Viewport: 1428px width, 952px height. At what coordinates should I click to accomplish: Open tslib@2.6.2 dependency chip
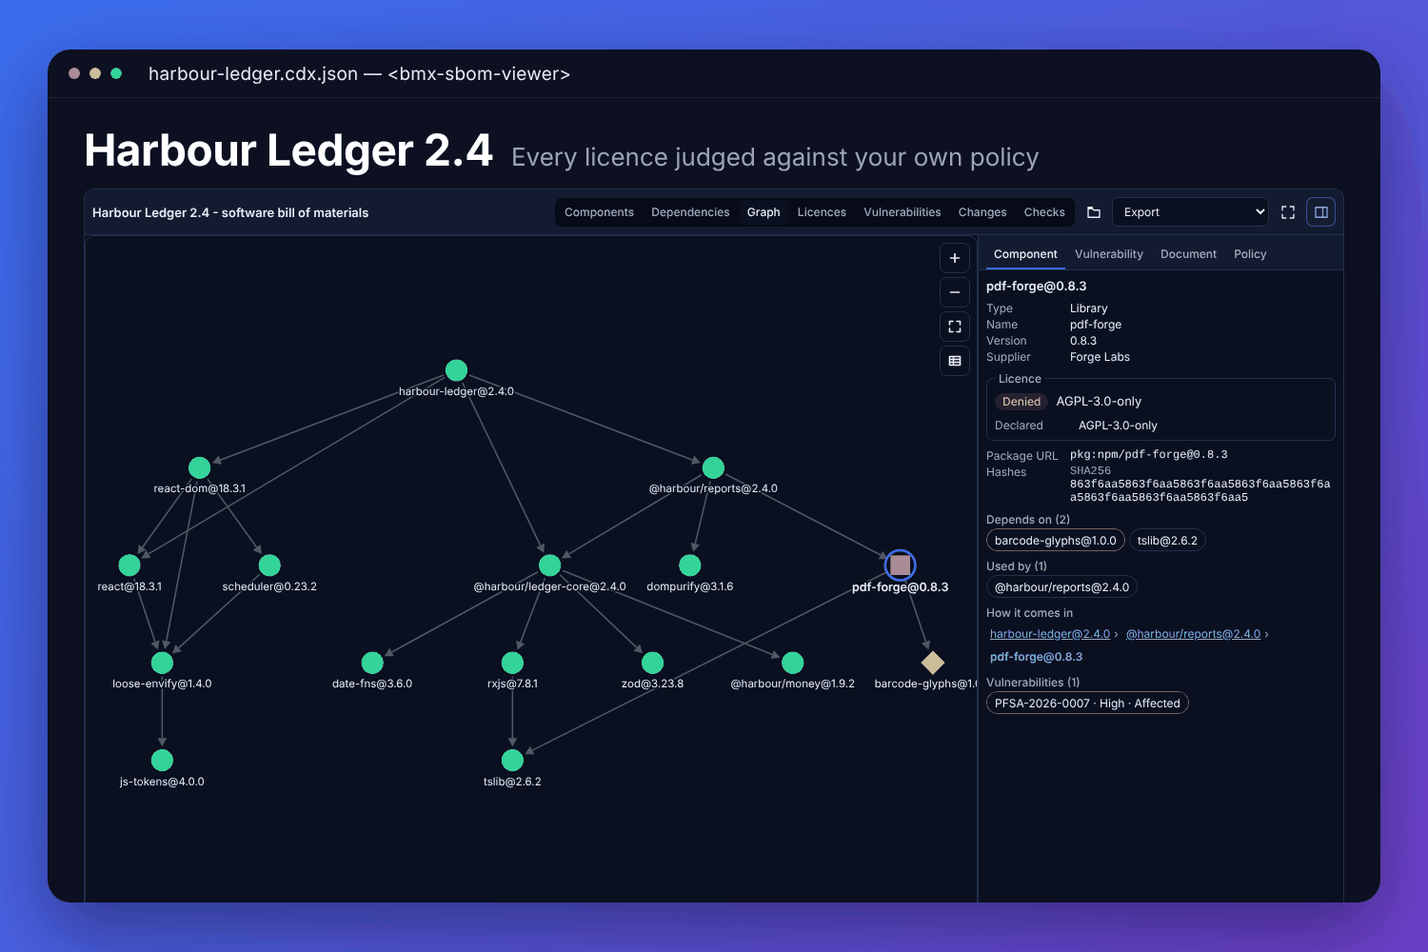pos(1167,541)
